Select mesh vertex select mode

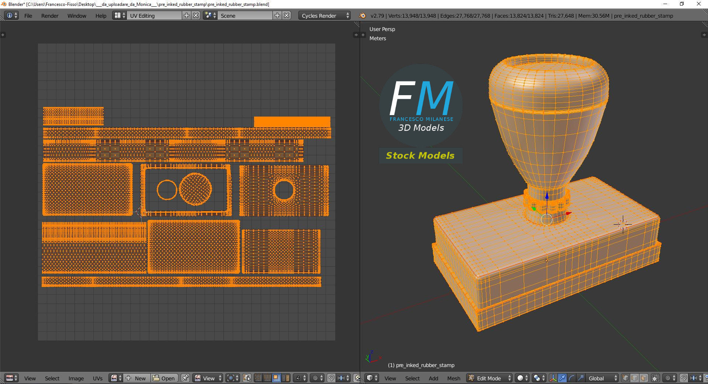coord(625,378)
